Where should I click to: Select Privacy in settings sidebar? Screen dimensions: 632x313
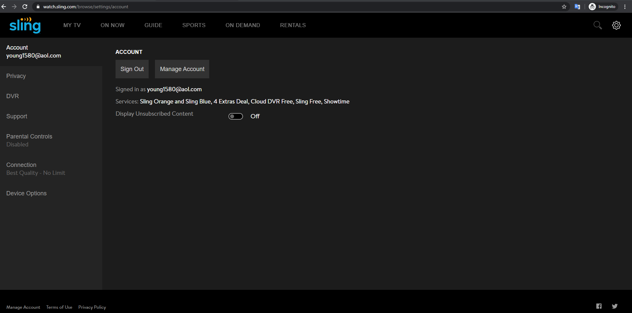tap(51, 76)
